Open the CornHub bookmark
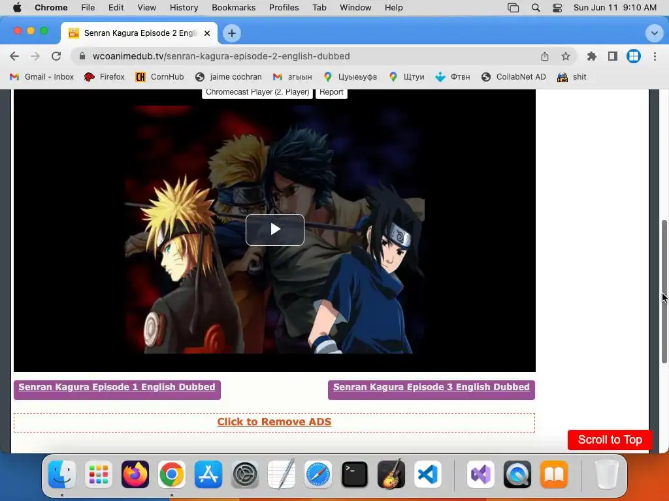The width and height of the screenshot is (669, 501). (159, 77)
